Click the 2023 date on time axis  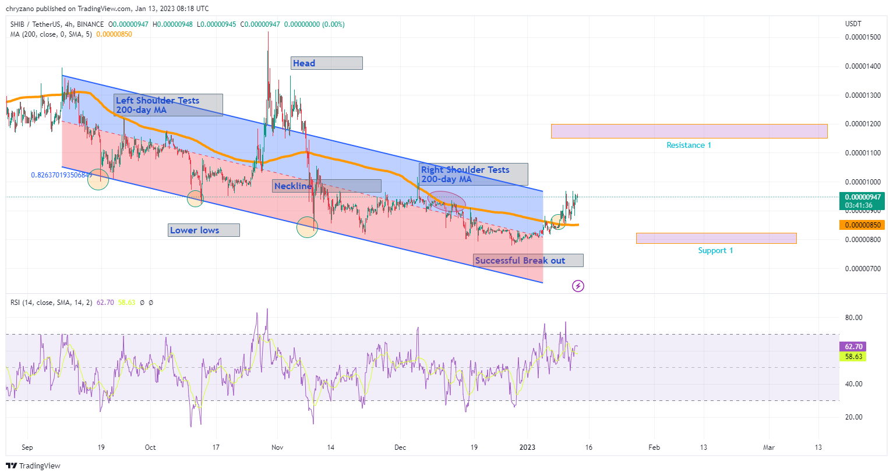527,447
